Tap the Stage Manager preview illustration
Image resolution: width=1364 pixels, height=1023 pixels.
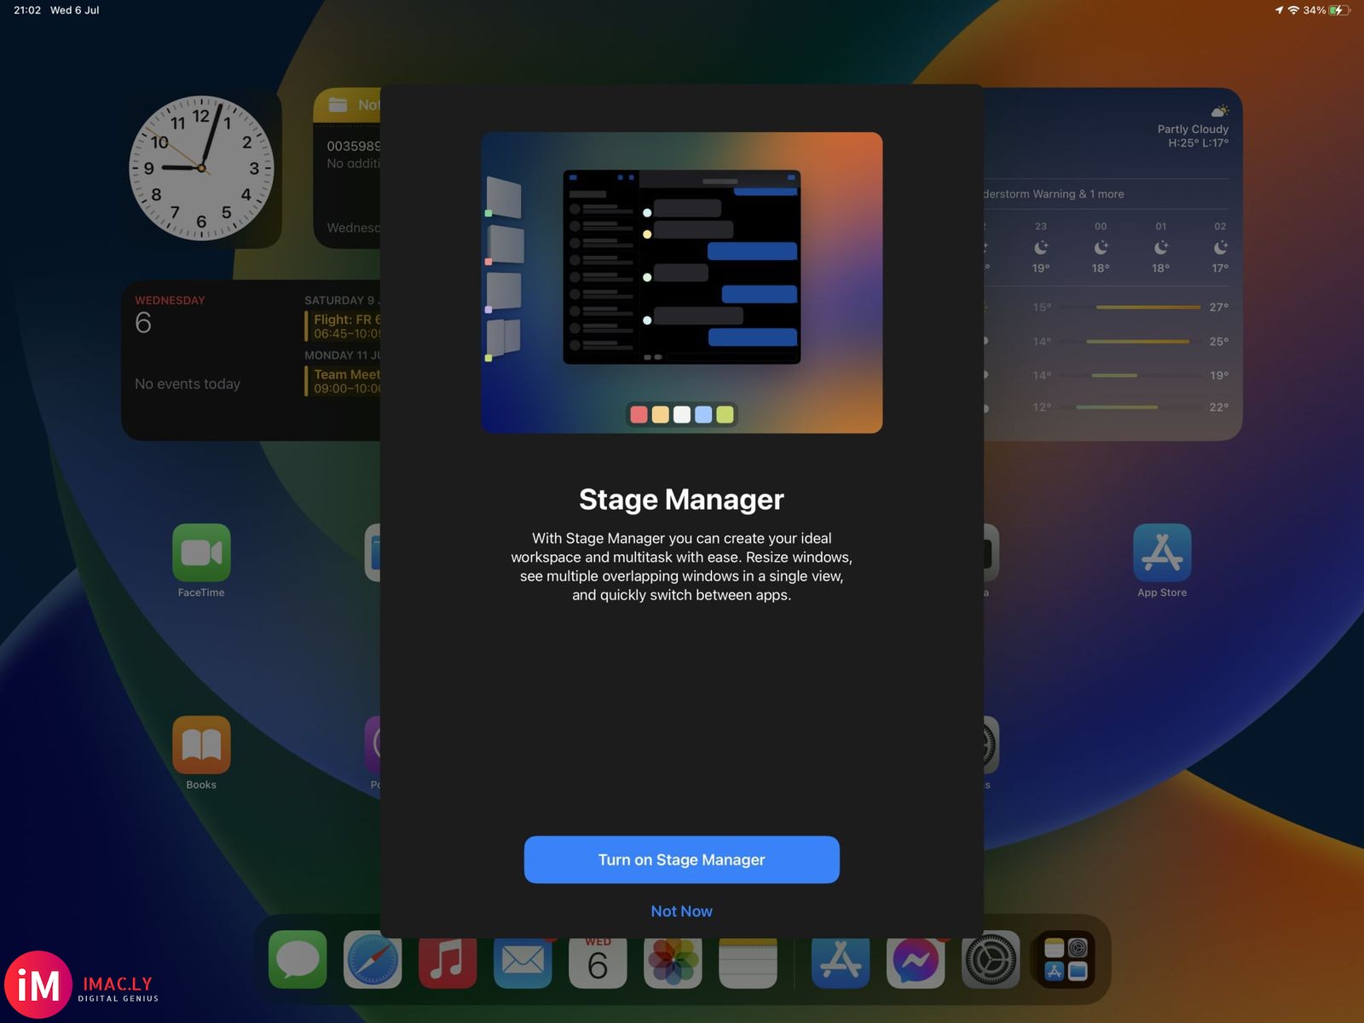681,282
